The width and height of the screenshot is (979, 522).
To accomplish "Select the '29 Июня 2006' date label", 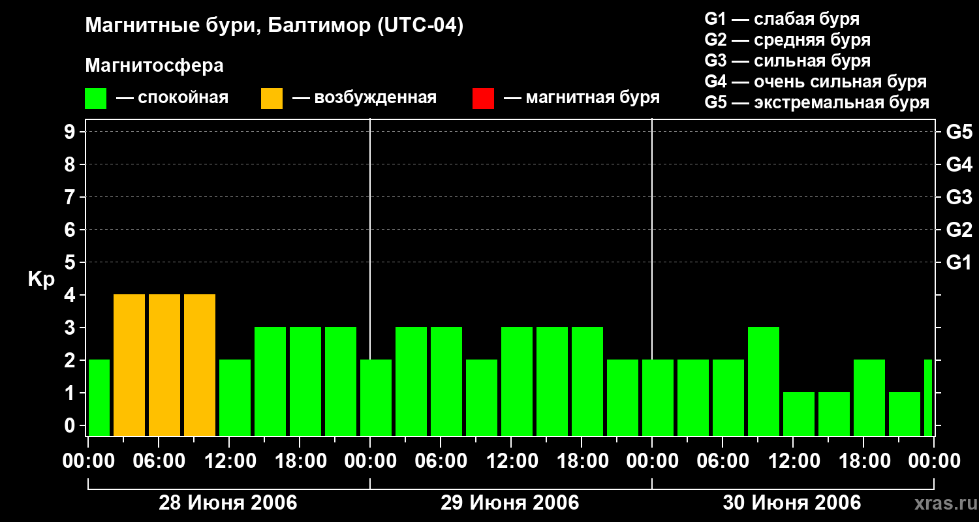I will (x=510, y=503).
